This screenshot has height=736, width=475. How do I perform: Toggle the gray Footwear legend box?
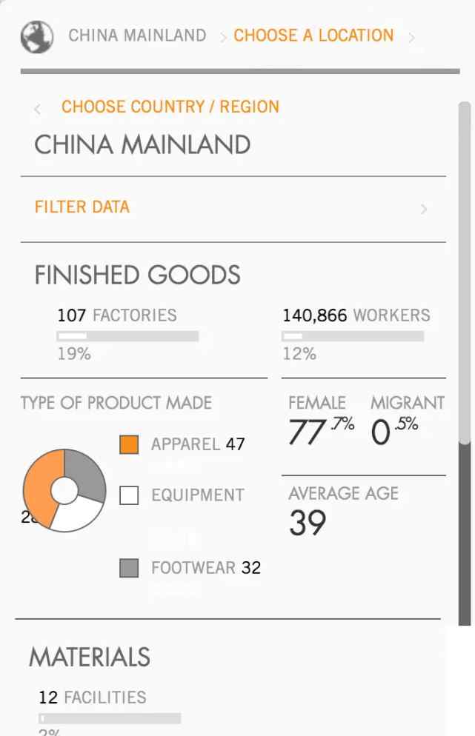[129, 568]
